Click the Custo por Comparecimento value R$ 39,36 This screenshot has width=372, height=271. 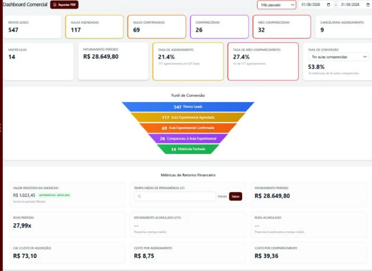click(267, 256)
